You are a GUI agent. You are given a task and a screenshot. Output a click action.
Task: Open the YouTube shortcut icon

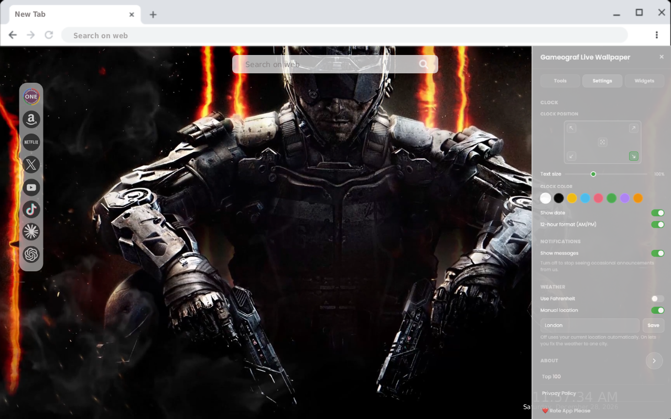[31, 187]
